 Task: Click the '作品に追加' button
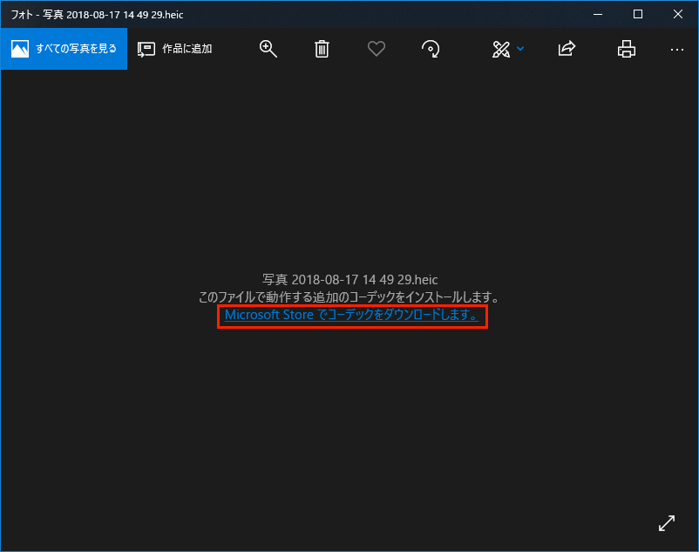tap(174, 49)
